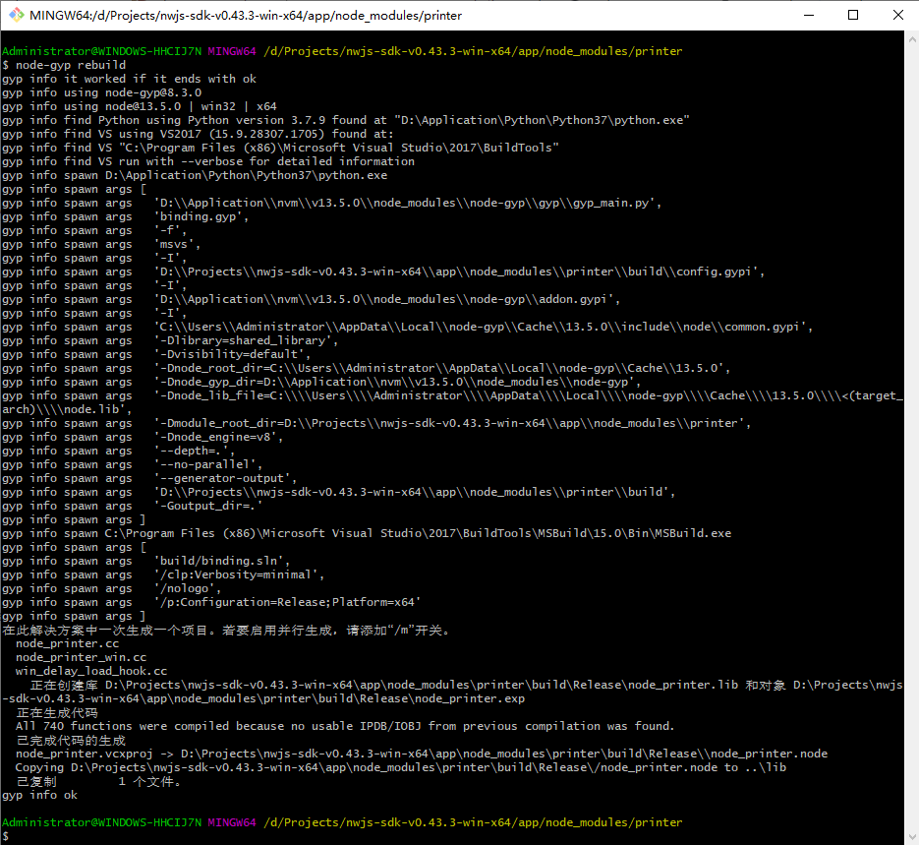
Task: Click the '--depth=.' argument line
Action: coord(118,451)
